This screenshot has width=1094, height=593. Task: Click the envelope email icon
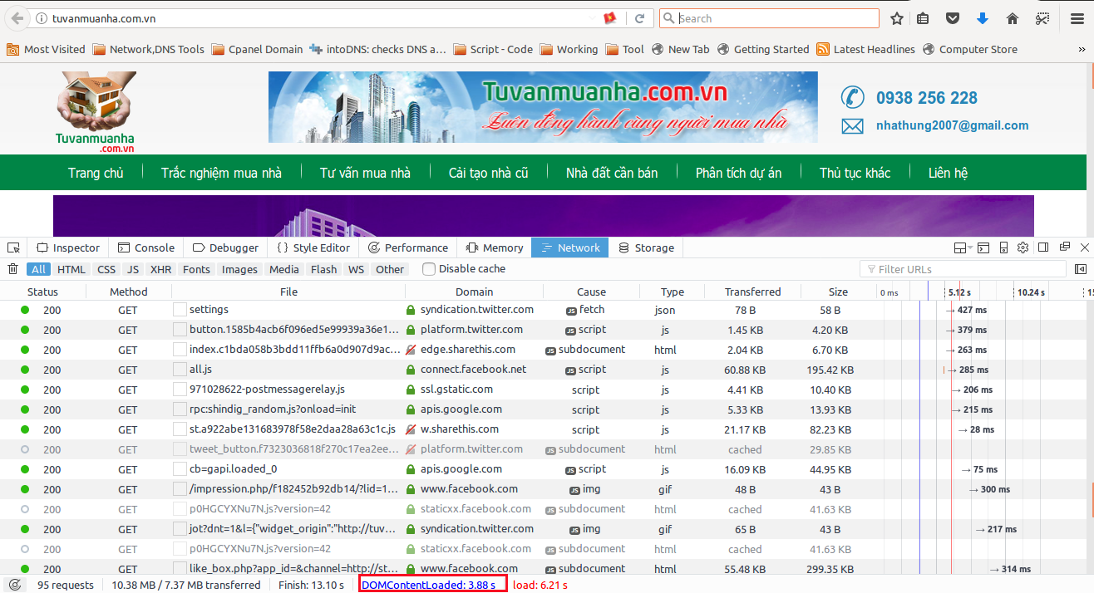tap(852, 126)
